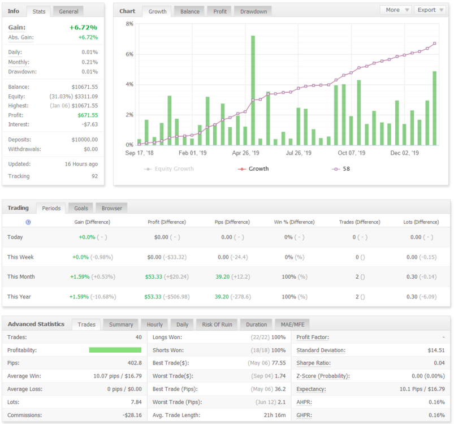Click the Balance value $10671.55
454x424 pixels.
pyautogui.click(x=85, y=87)
